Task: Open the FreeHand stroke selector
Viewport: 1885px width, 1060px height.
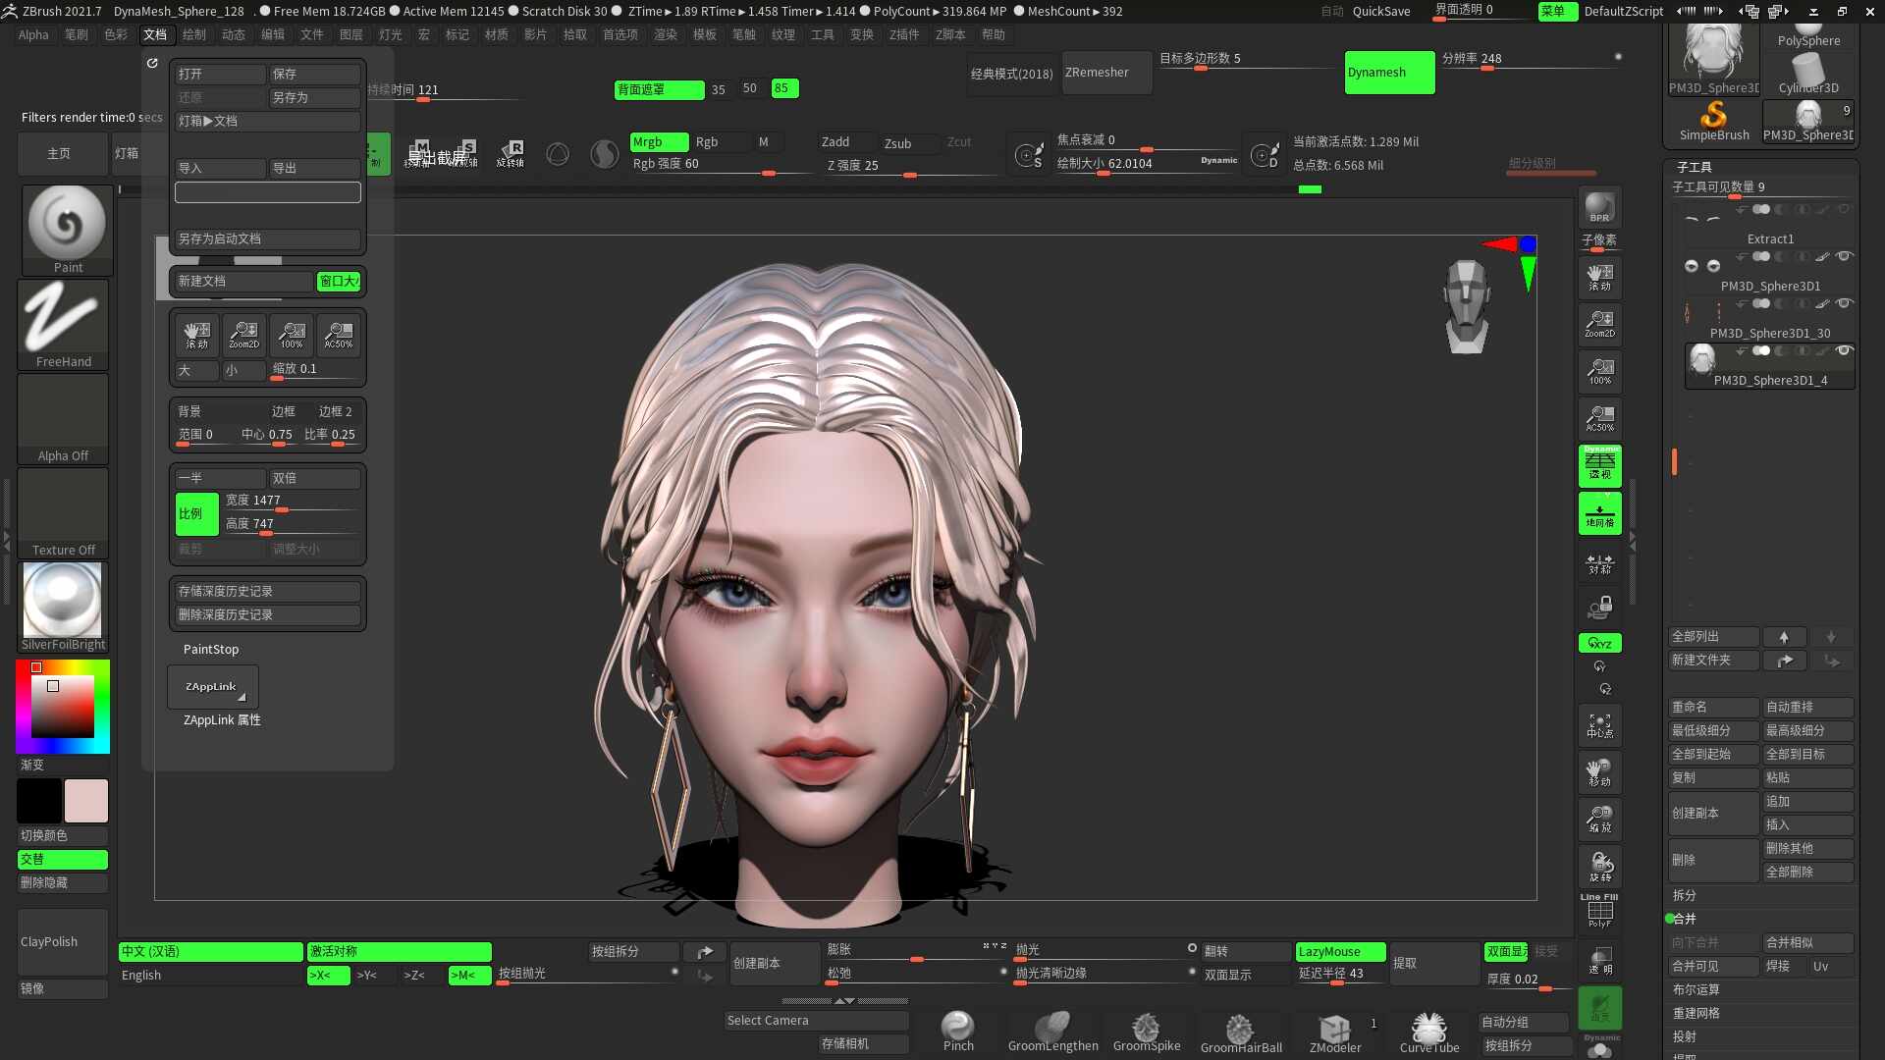Action: coord(64,324)
